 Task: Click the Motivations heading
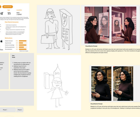tap(8, 38)
